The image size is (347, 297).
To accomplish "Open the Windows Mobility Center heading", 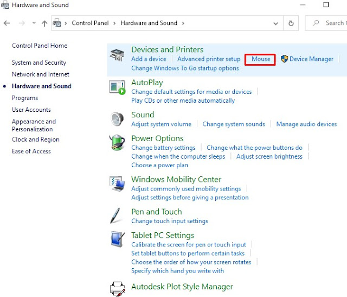I will (176, 179).
